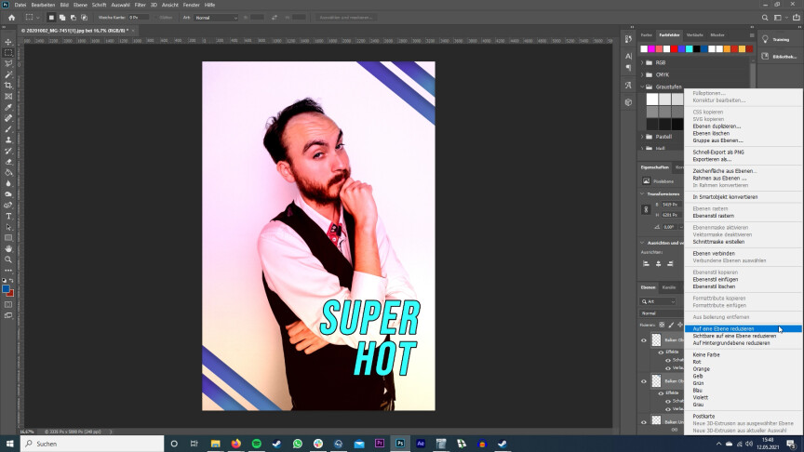Click the Windows taskbar search box

pos(74,444)
